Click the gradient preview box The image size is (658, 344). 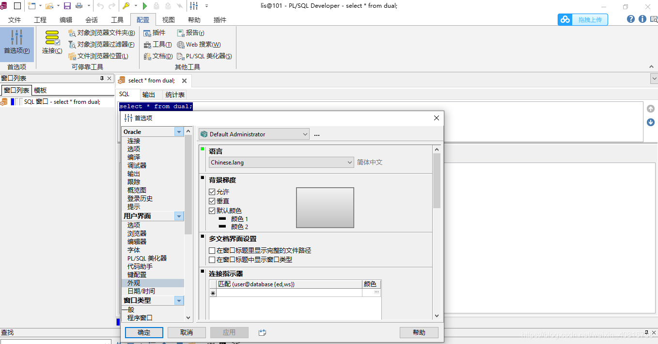click(325, 208)
